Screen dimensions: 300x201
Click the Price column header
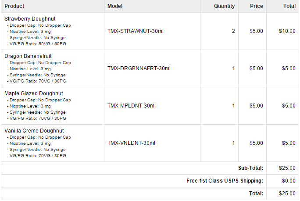[257, 6]
